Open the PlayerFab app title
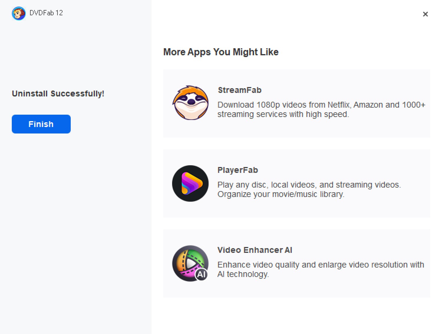This screenshot has height=334, width=442. tap(238, 170)
